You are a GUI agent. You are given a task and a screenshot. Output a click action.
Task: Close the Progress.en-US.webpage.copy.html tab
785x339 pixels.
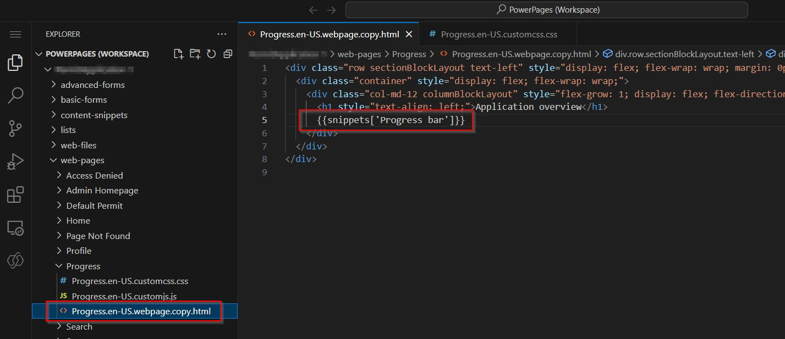click(409, 34)
